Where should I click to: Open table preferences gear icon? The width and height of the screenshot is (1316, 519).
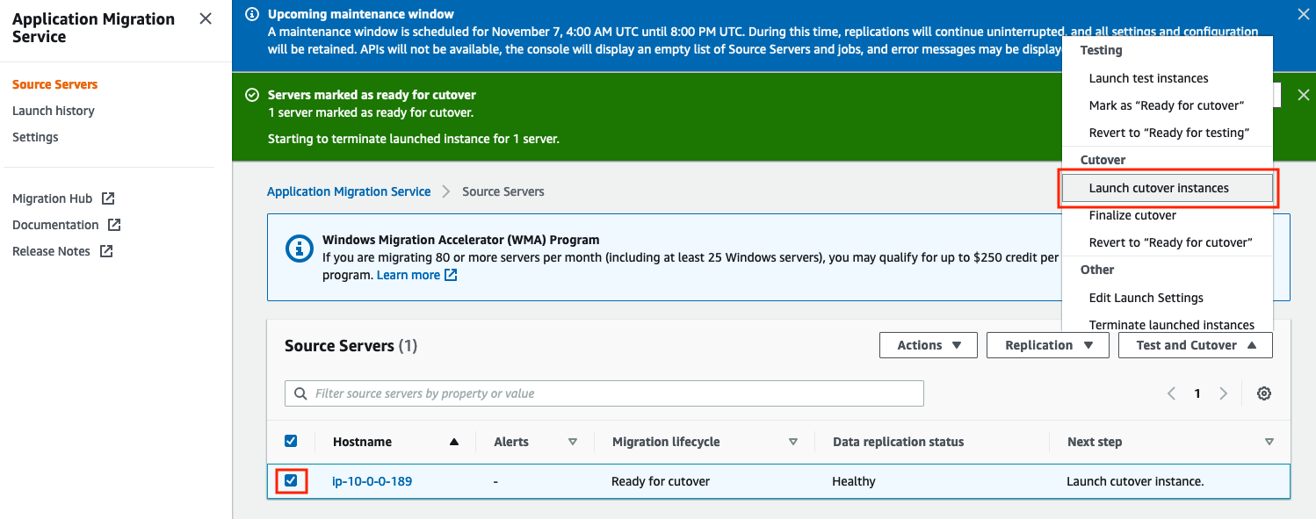point(1264,393)
